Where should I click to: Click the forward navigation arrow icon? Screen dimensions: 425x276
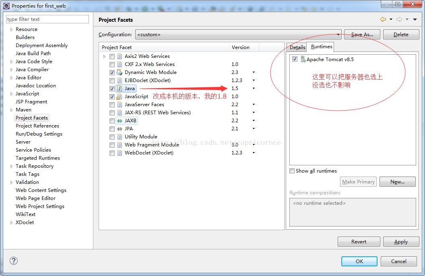pyautogui.click(x=399, y=19)
